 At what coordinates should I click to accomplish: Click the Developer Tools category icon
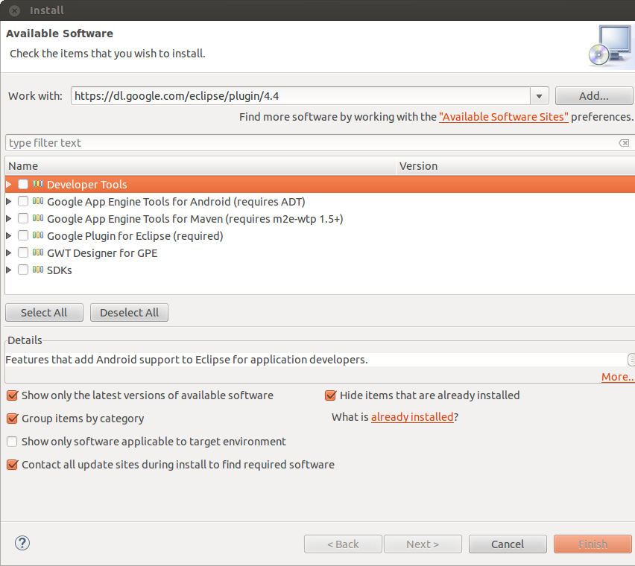tap(38, 185)
